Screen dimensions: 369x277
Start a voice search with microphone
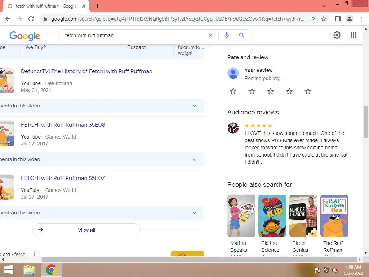pyautogui.click(x=226, y=35)
